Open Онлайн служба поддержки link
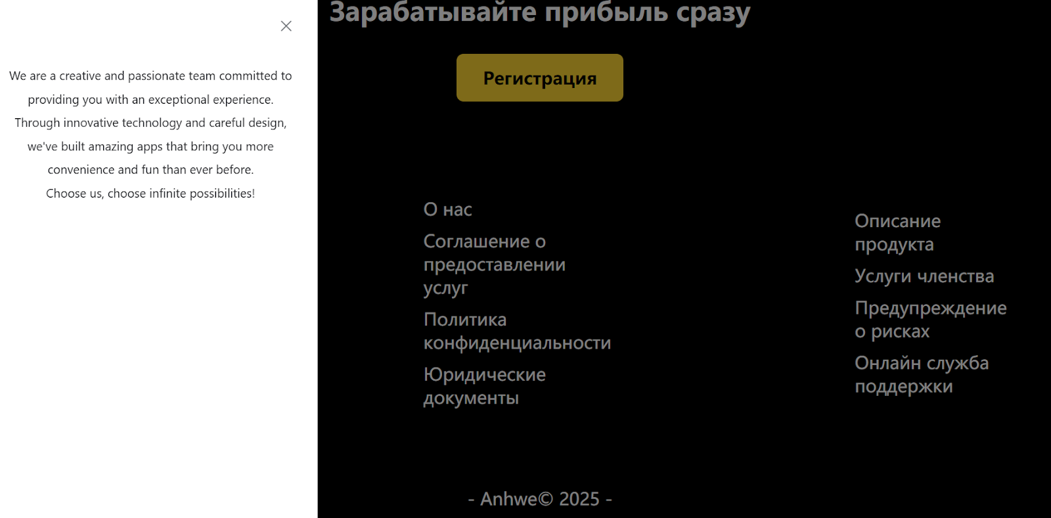 (x=922, y=374)
